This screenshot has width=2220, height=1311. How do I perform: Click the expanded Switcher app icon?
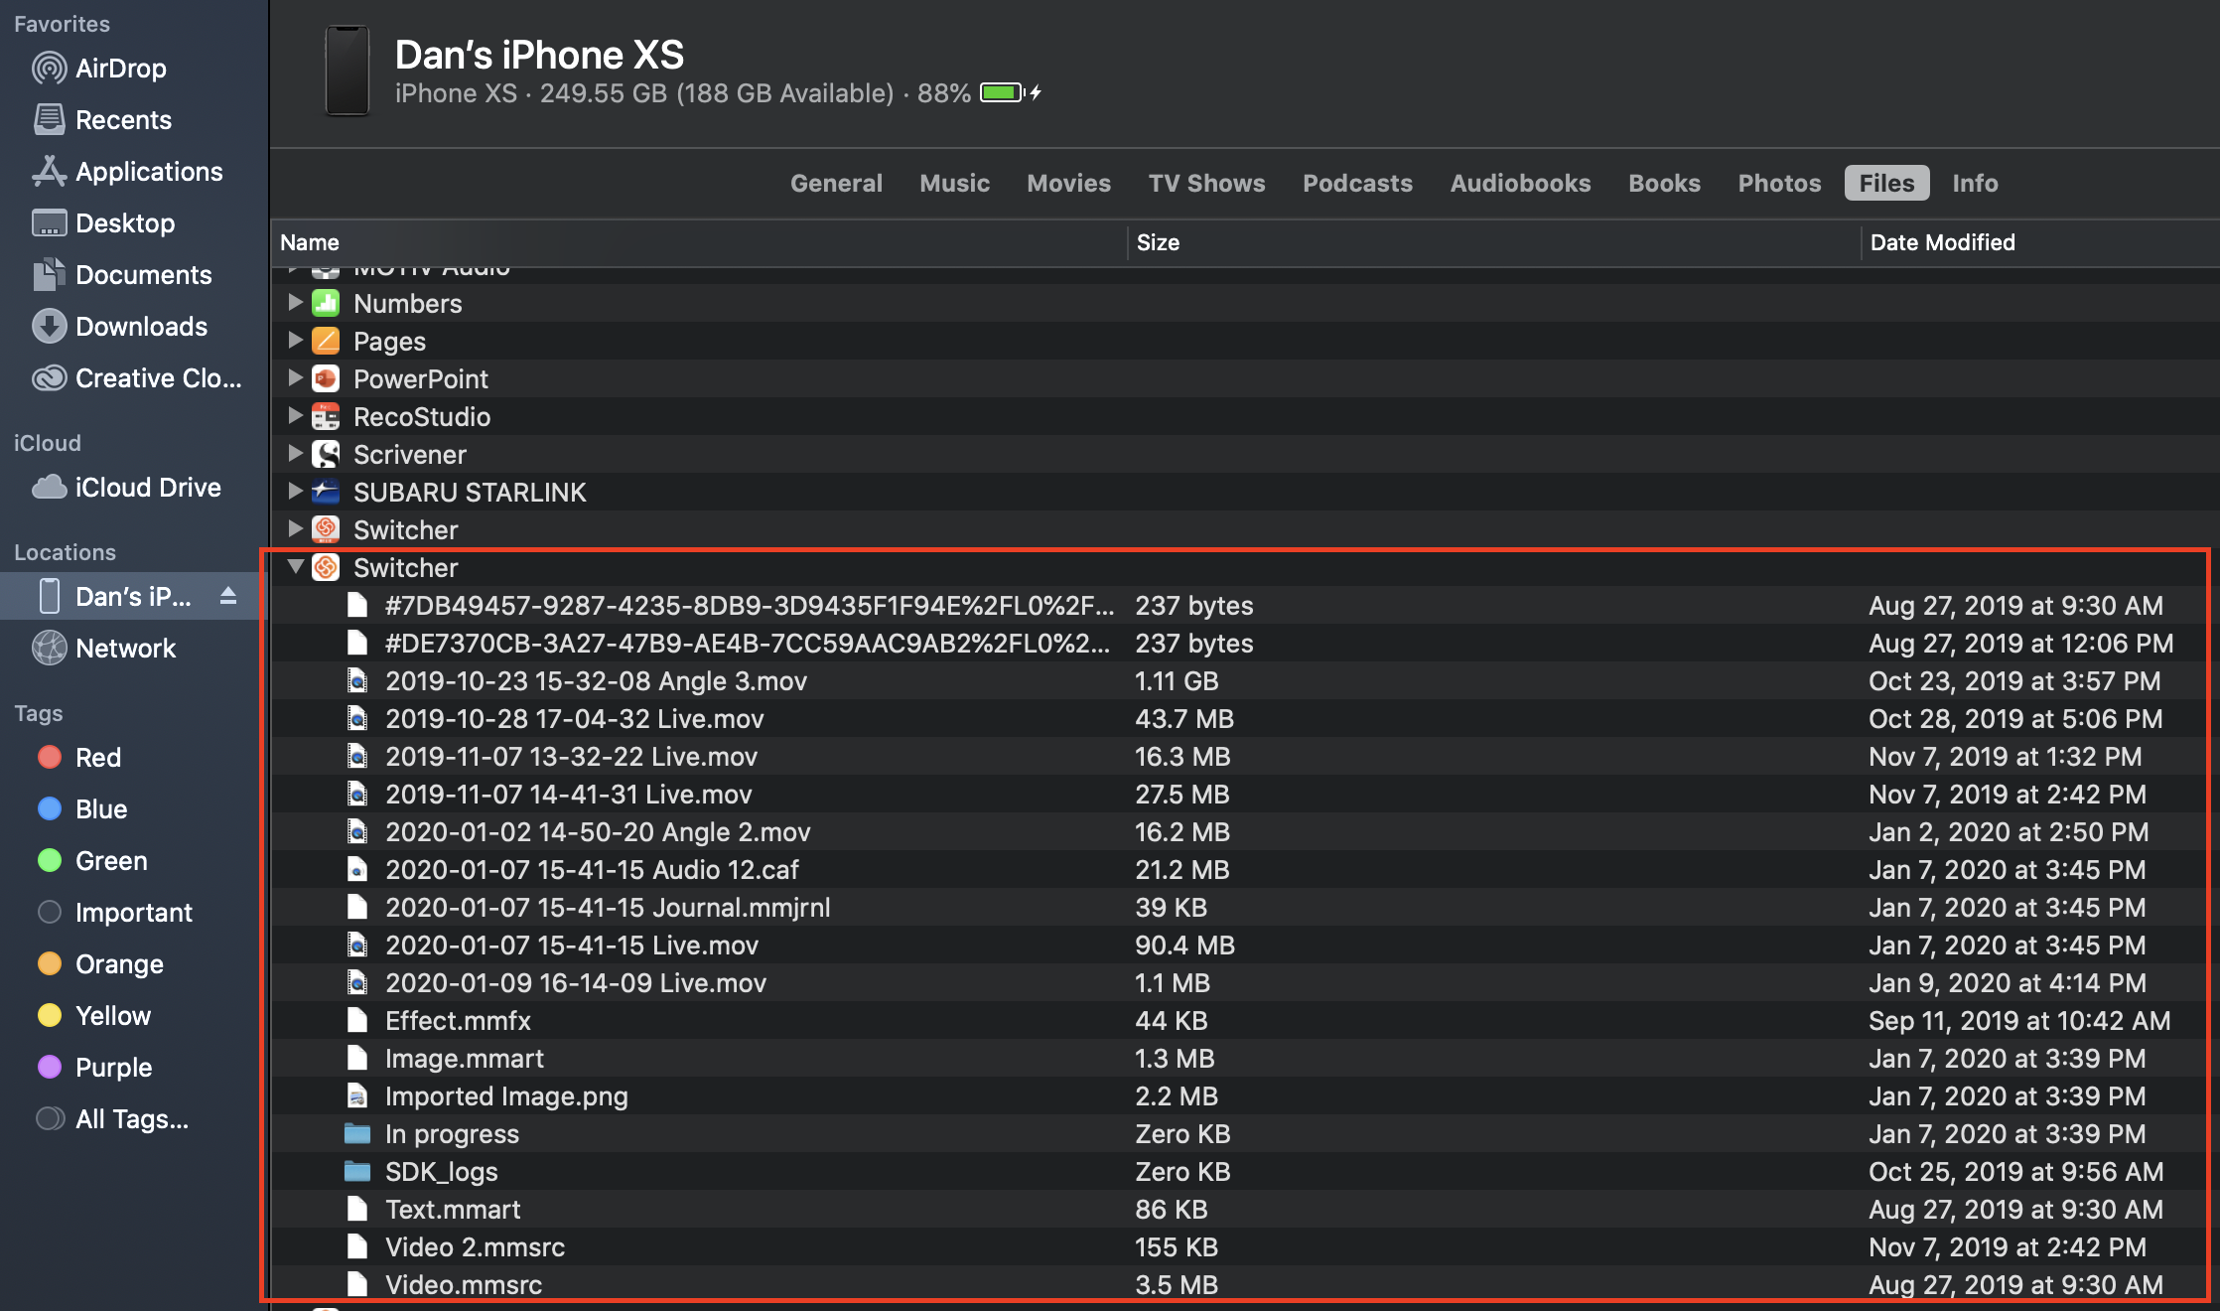click(326, 567)
